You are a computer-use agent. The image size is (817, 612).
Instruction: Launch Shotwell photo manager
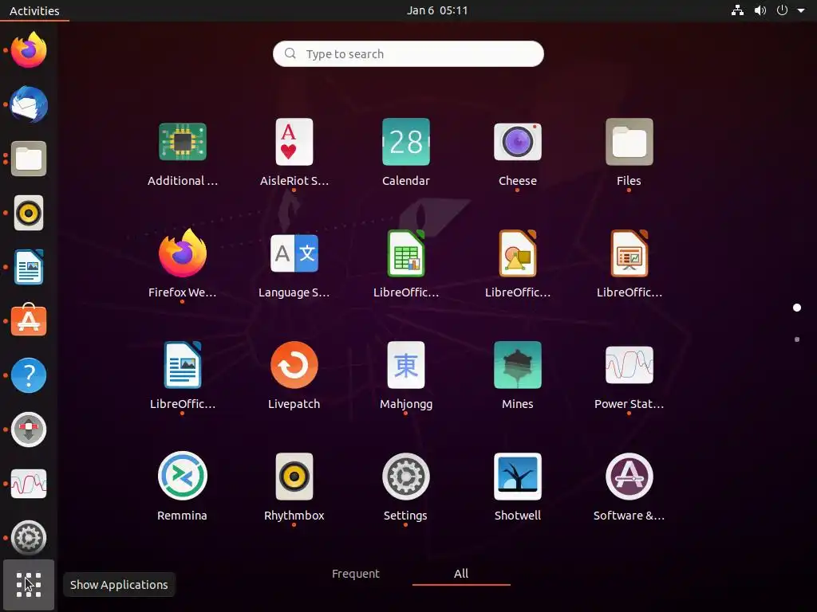[517, 477]
